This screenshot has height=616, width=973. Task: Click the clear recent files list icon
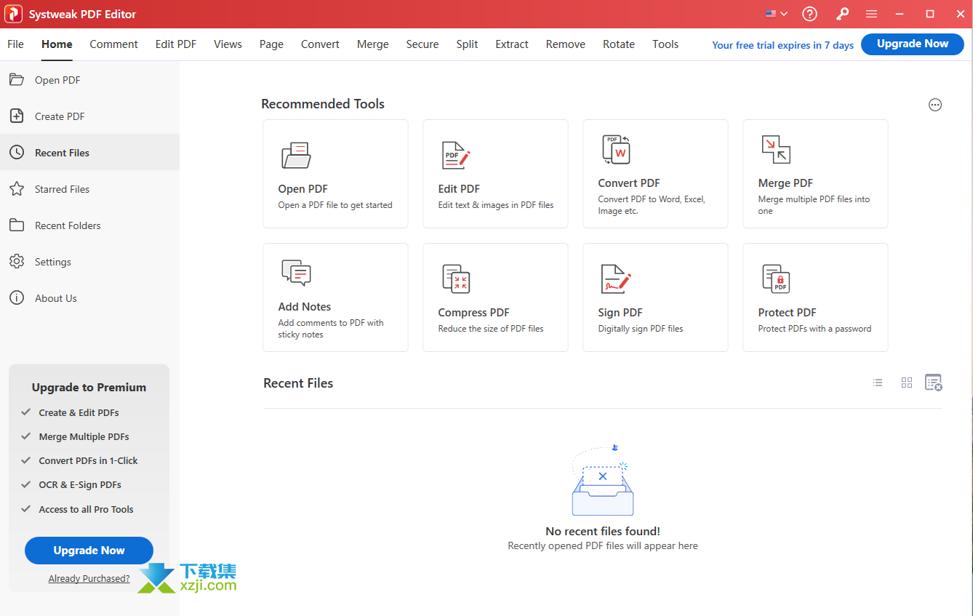pyautogui.click(x=934, y=383)
